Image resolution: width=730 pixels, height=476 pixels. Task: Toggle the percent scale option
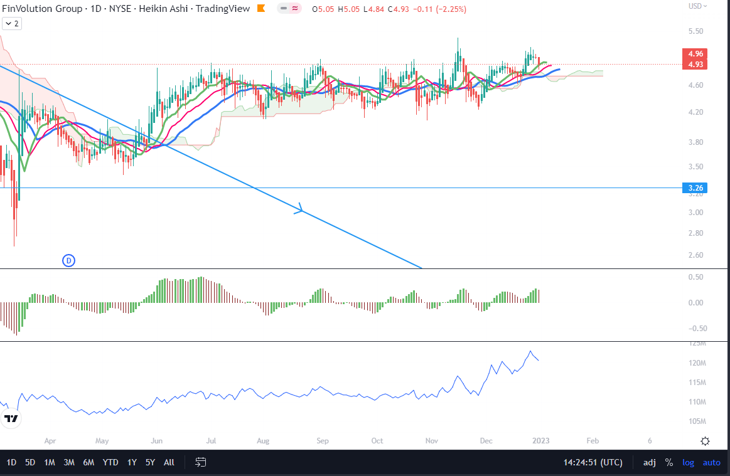(669, 462)
